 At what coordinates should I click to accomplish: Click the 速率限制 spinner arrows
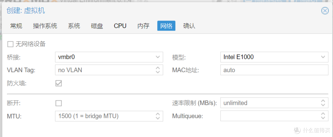click(323, 103)
